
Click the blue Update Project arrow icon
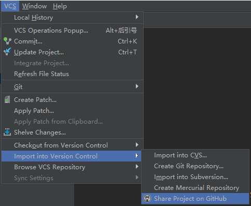pos(7,52)
